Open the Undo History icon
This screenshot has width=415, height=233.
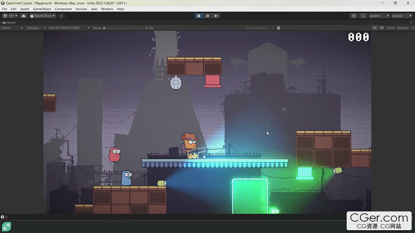[x=354, y=16]
